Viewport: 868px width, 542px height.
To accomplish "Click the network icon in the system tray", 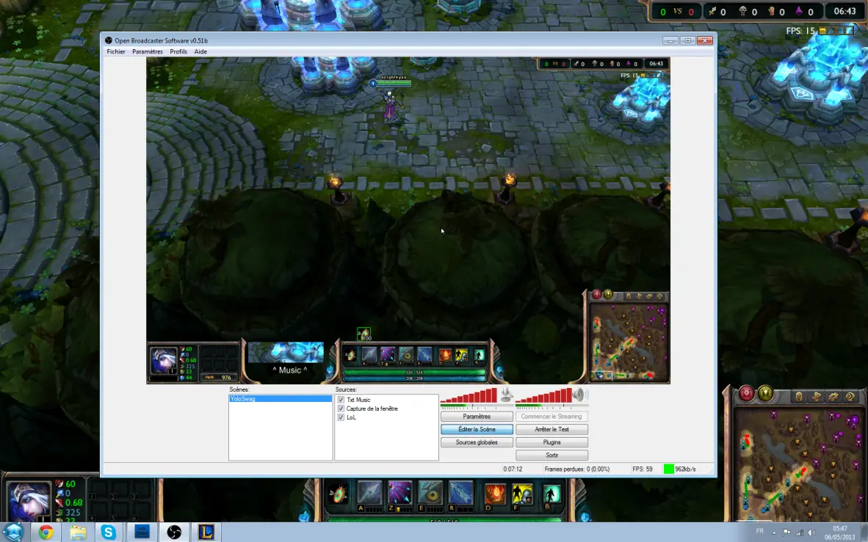I will point(799,532).
